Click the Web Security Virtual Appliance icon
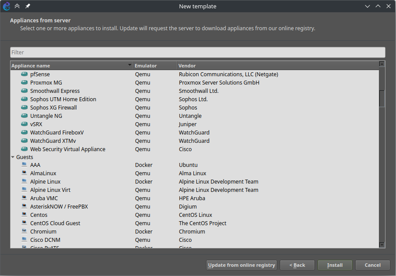This screenshot has height=276, width=396. (24, 149)
